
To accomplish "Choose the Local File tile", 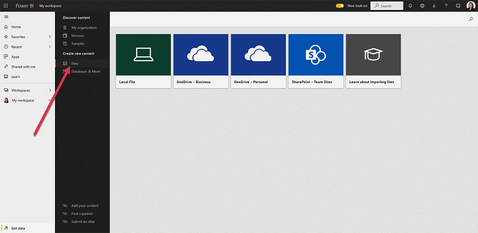I will point(143,61).
